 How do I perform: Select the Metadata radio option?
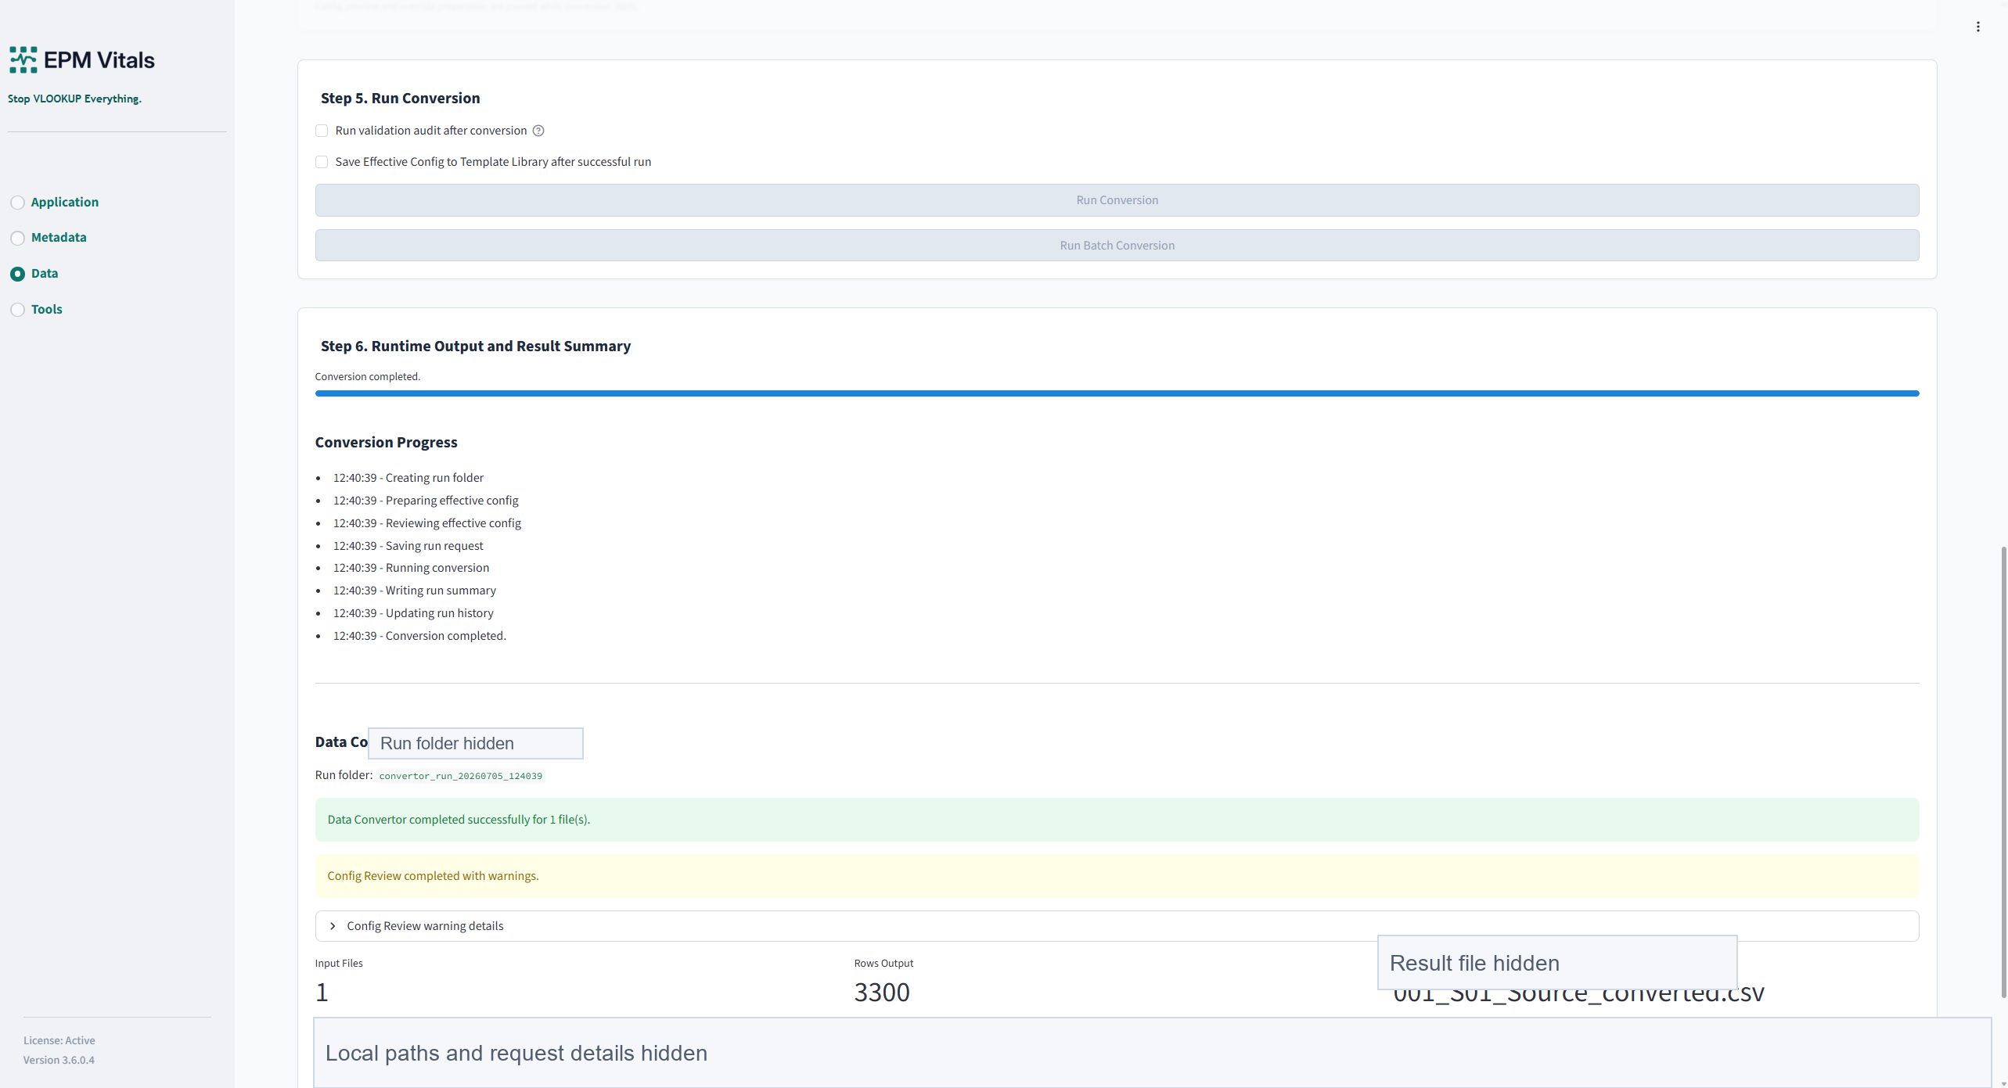[x=17, y=238]
